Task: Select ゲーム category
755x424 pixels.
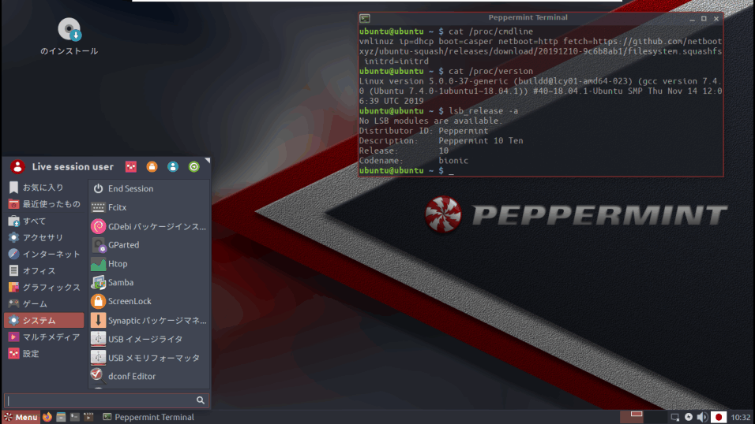Action: [43, 304]
